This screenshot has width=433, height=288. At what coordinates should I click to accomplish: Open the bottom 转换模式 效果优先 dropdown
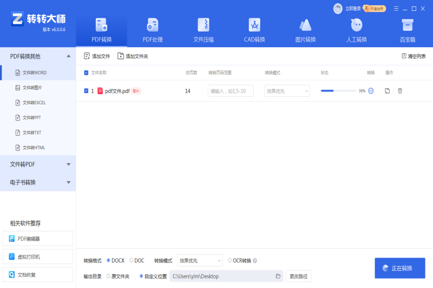tap(201, 260)
